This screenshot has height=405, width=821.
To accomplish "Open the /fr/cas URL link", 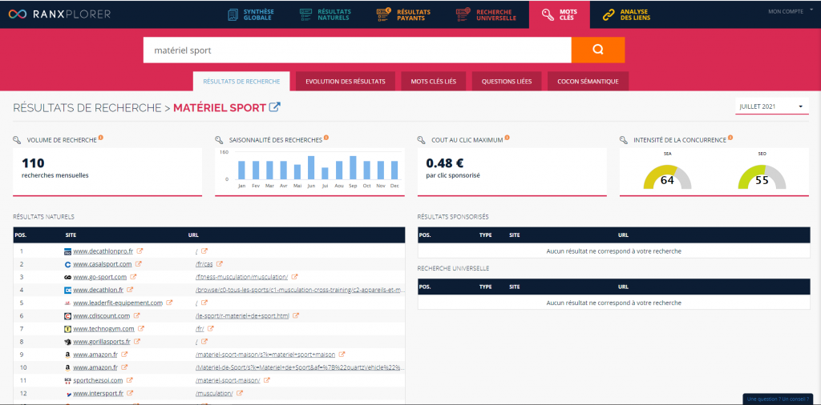I will coord(204,264).
